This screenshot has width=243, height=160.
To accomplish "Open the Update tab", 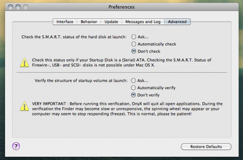I will click(111, 22).
